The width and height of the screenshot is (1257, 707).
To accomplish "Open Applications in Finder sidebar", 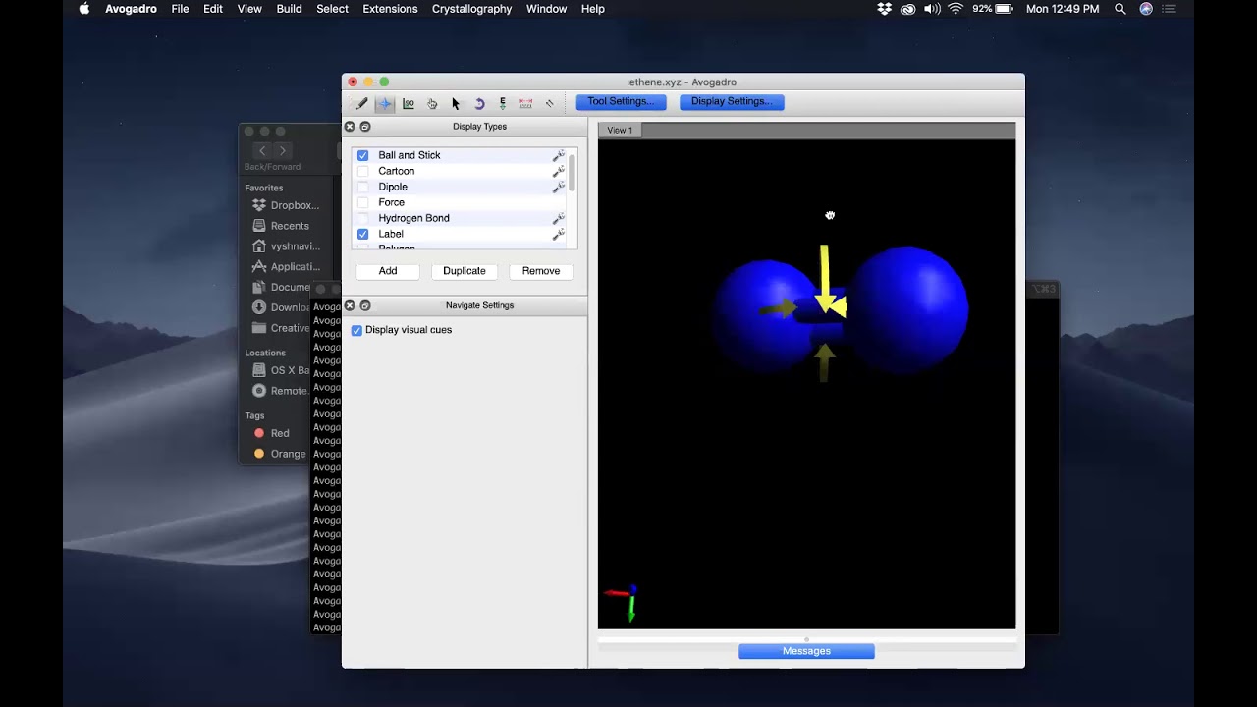I will (x=286, y=267).
